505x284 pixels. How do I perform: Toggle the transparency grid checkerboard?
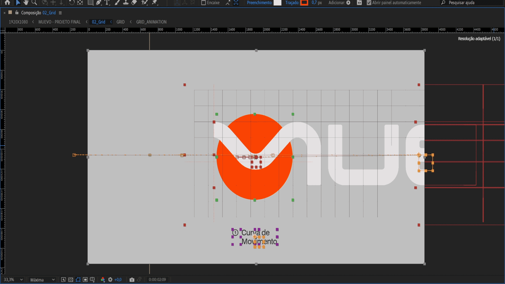pos(70,280)
